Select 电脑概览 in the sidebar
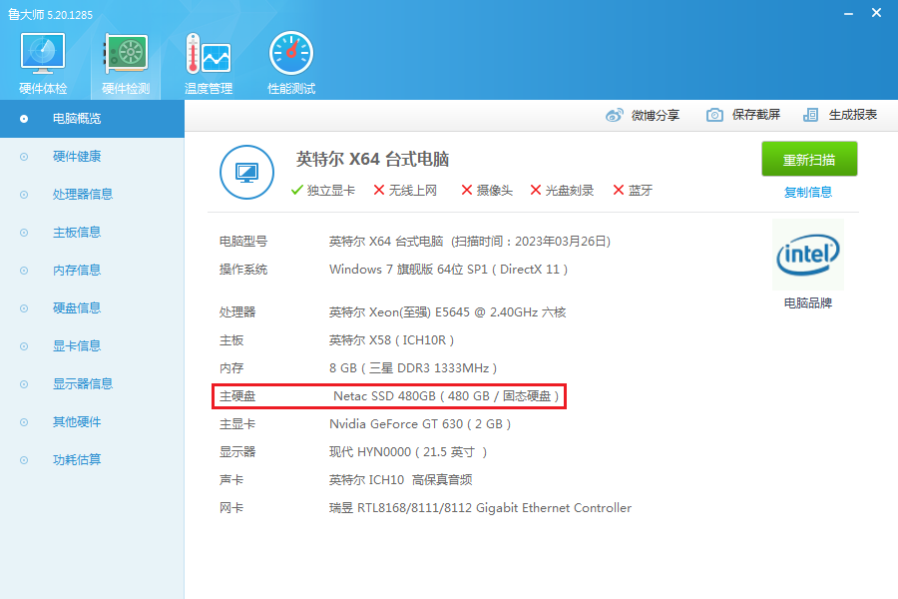The image size is (898, 599). [x=92, y=119]
